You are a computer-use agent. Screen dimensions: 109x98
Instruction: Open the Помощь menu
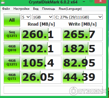[x=48, y=9]
